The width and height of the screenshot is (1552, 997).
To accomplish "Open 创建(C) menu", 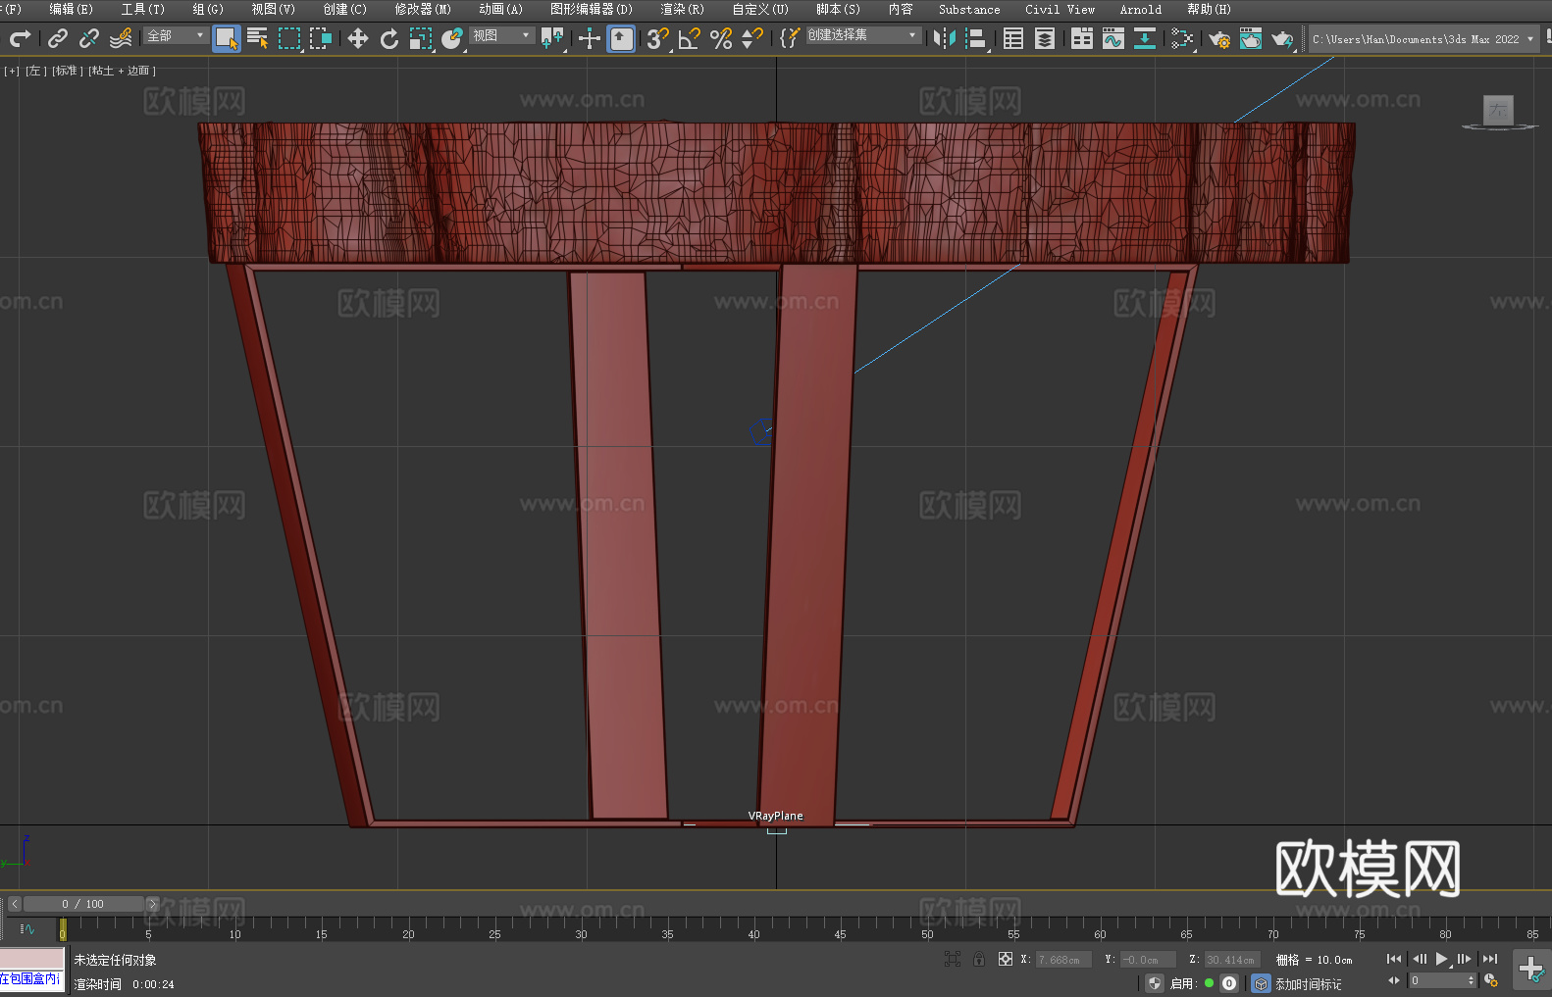I will coord(344,9).
